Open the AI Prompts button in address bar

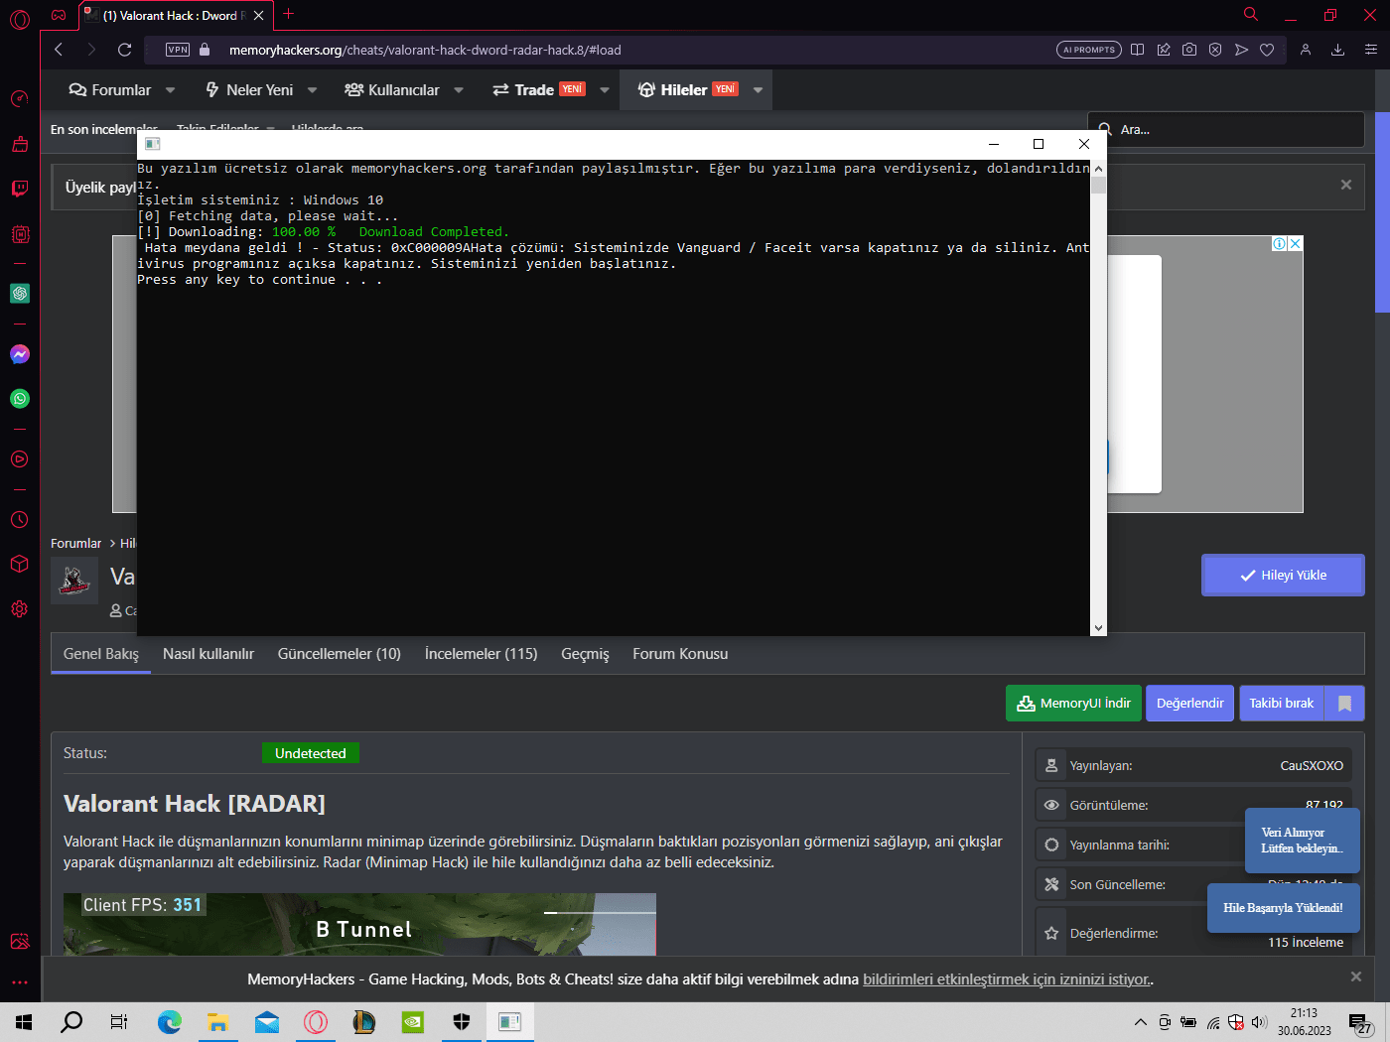tap(1089, 50)
